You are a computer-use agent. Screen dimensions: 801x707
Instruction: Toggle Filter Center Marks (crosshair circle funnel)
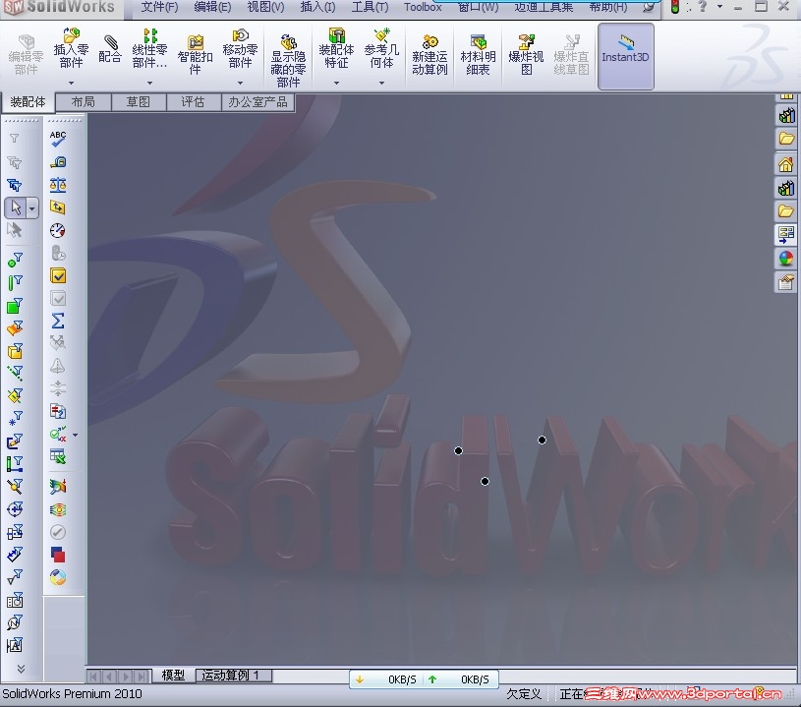tap(15, 508)
